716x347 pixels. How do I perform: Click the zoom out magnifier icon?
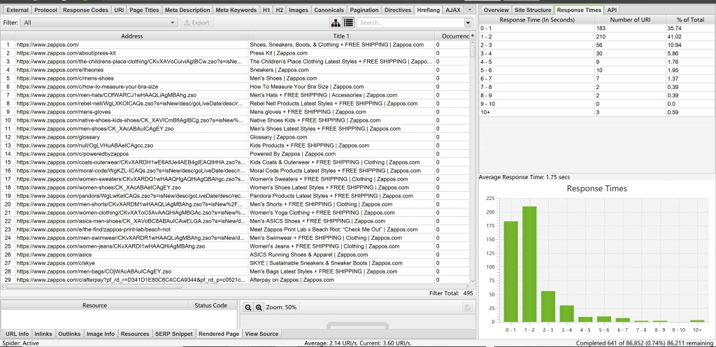pos(248,308)
